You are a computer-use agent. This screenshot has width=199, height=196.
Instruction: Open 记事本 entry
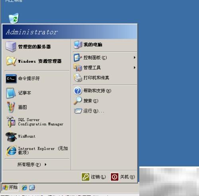pyautogui.click(x=25, y=93)
